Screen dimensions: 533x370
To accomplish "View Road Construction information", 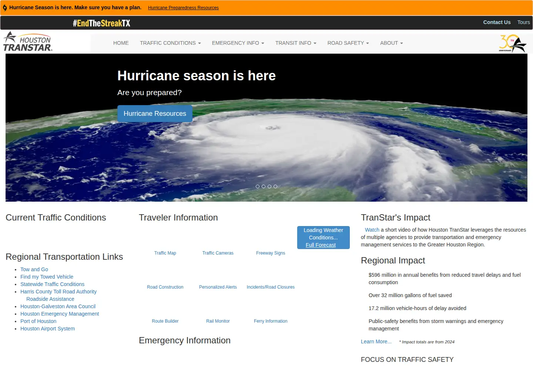I will pyautogui.click(x=165, y=287).
